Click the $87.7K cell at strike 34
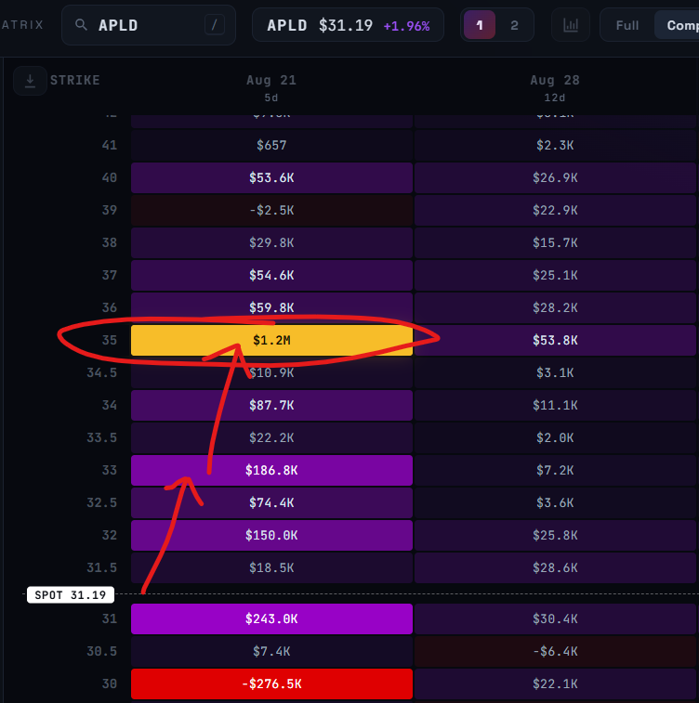The width and height of the screenshot is (699, 703). point(271,405)
